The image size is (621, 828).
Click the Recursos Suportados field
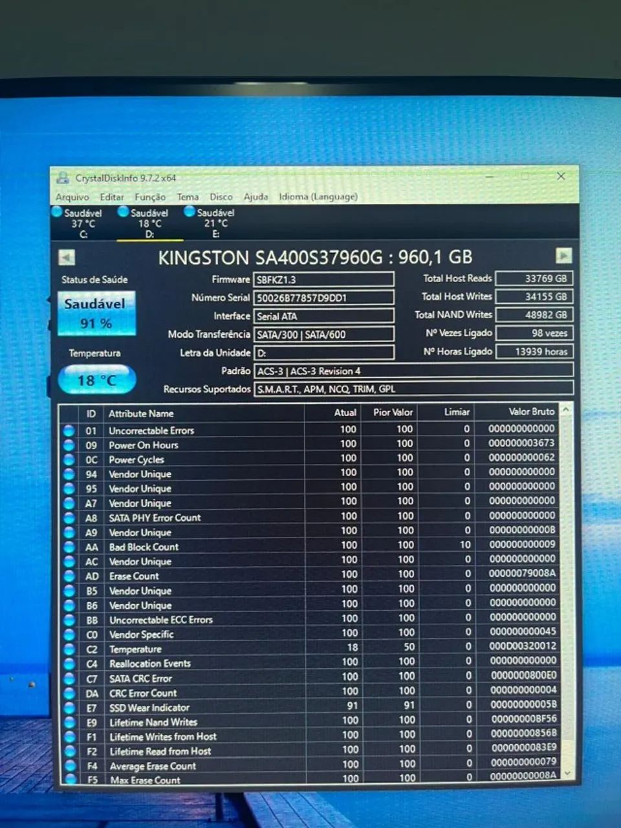(413, 389)
